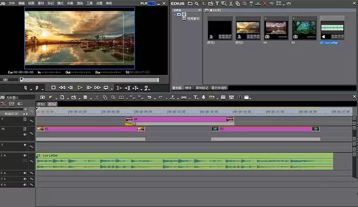The width and height of the screenshot is (358, 207).
Task: Switch to the 序列2 sequence tab
Action: coord(52,104)
